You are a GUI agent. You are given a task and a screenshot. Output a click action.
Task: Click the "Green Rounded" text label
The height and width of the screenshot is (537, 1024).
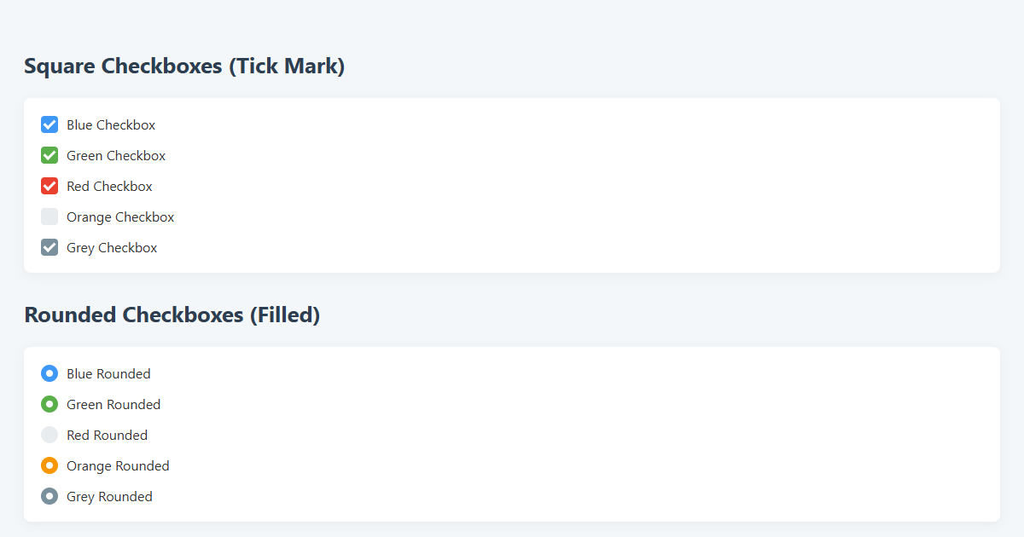[113, 405]
